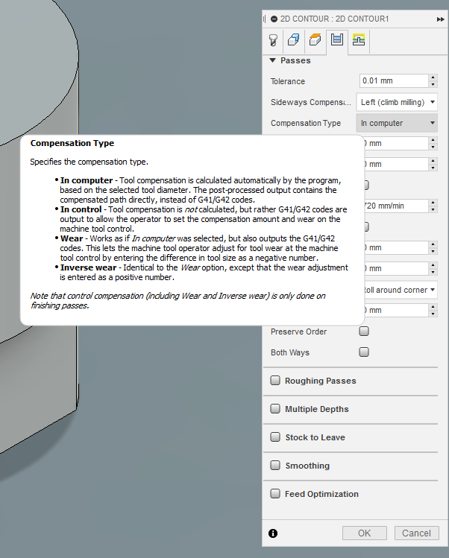Open the Heights tab icon

click(315, 40)
